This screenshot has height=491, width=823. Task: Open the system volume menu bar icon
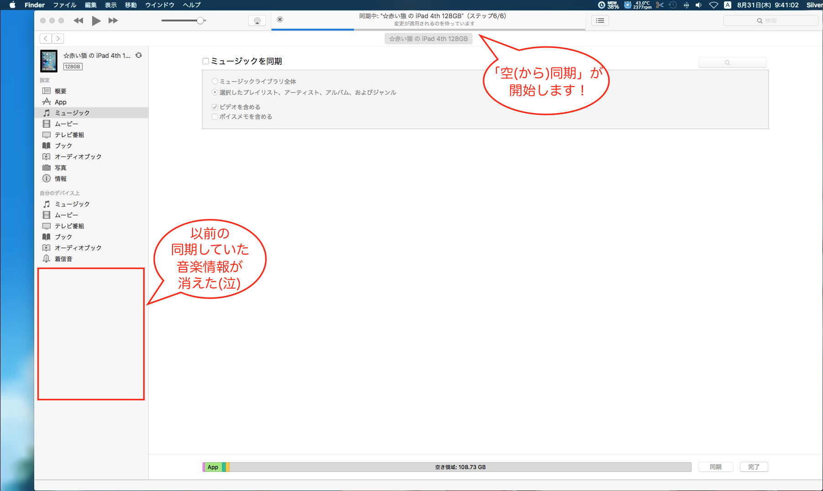pos(698,5)
